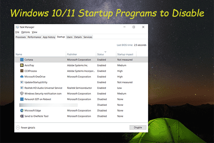Click the Cortana app icon
The image size is (214, 143).
pyautogui.click(x=22, y=60)
